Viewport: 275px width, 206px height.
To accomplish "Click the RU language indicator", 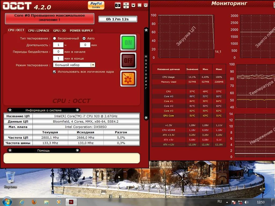I will (x=220, y=201).
